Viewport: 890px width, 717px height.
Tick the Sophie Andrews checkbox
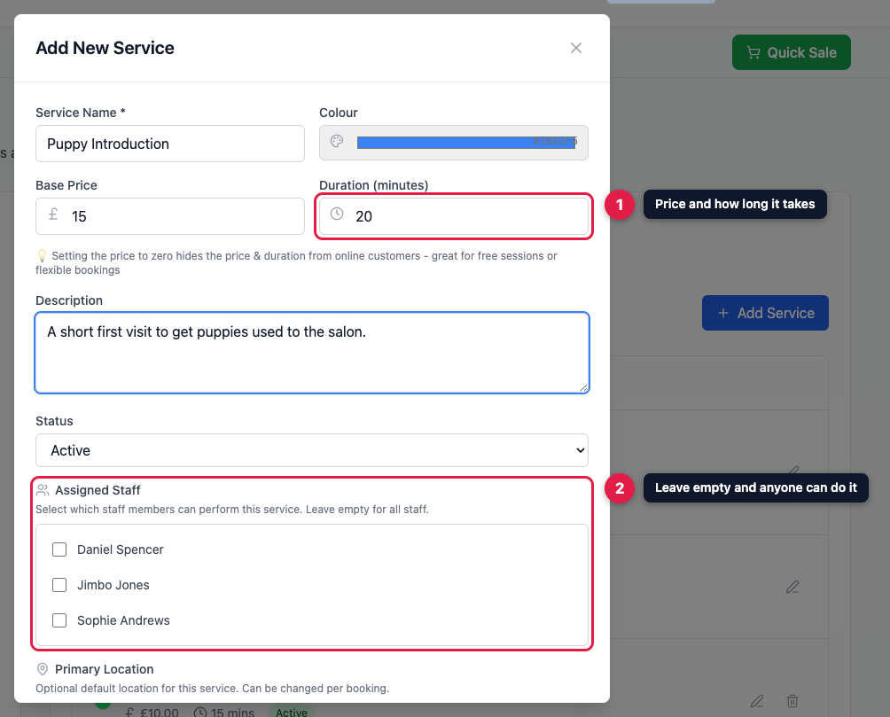pos(59,620)
